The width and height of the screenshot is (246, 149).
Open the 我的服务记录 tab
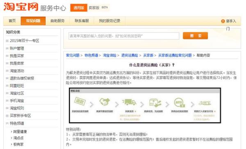pos(109,21)
